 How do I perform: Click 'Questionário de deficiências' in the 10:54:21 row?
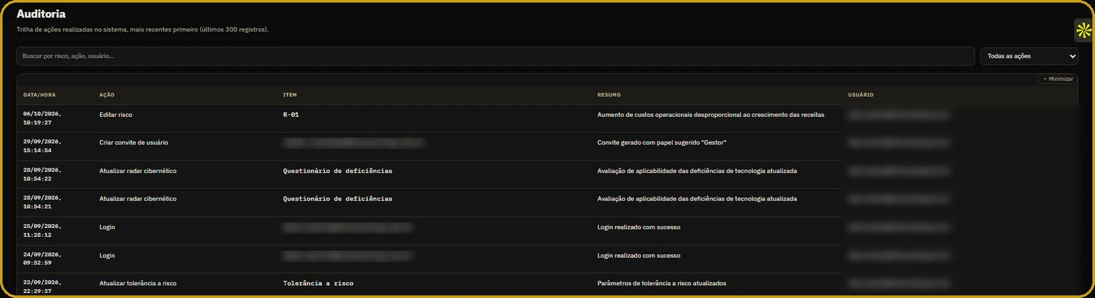coord(338,199)
